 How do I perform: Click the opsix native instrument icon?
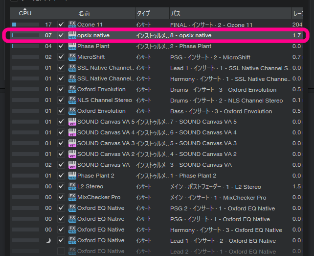coord(72,35)
